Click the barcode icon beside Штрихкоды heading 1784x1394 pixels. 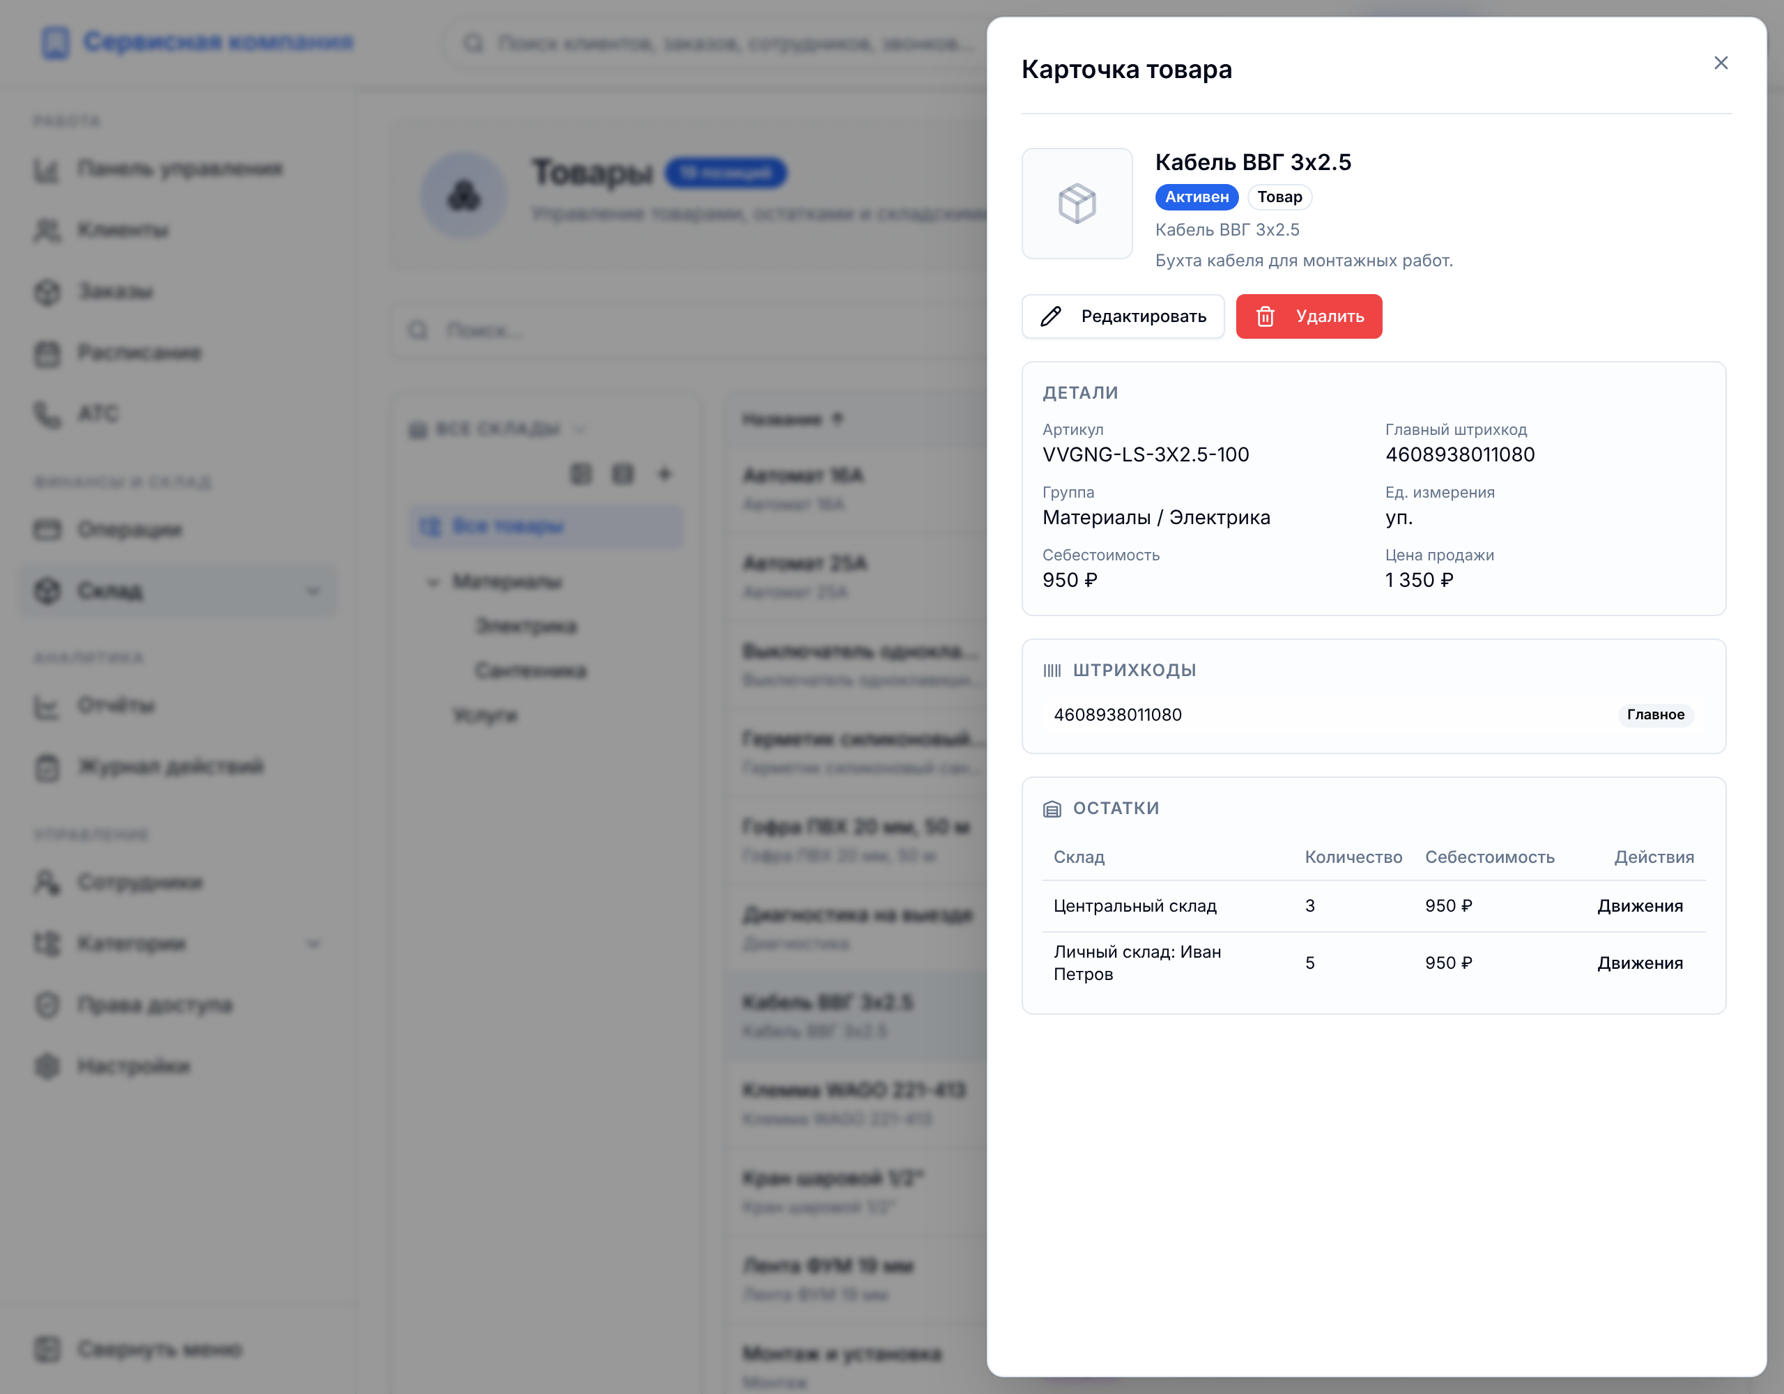click(1052, 671)
